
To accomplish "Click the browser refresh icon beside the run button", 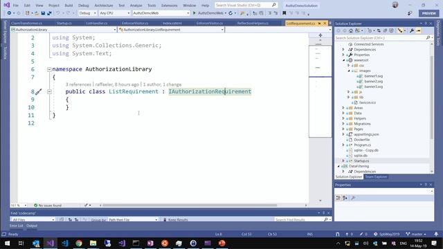I will pyautogui.click(x=230, y=13).
